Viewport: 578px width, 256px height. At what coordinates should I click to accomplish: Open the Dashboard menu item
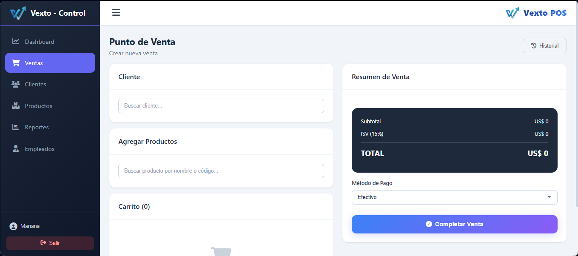pos(50,42)
